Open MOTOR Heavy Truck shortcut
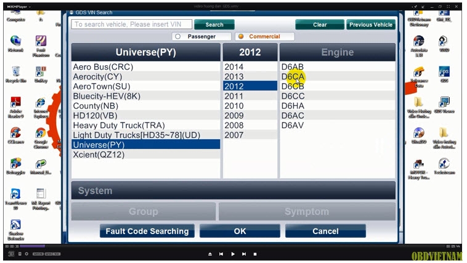Viewport: 467px width, 263px height. pos(419,168)
